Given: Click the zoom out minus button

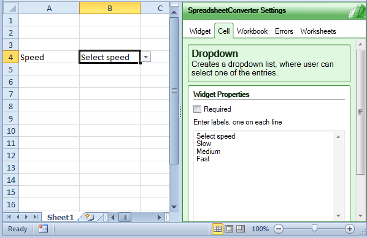Looking at the screenshot, I should pos(279,229).
